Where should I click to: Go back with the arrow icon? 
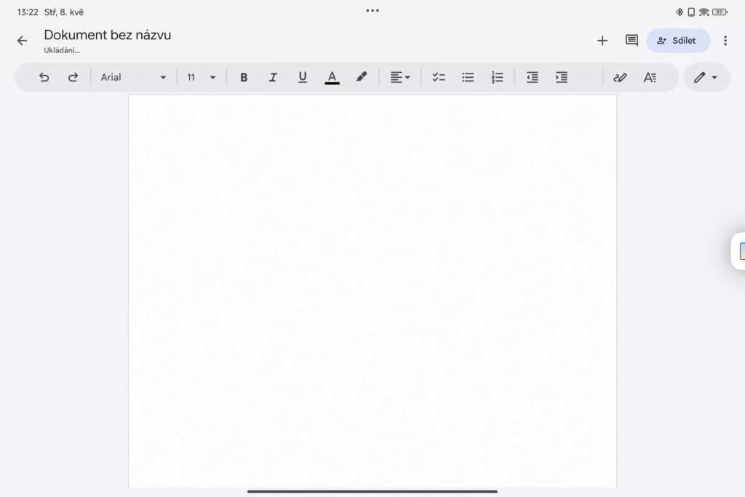point(22,41)
